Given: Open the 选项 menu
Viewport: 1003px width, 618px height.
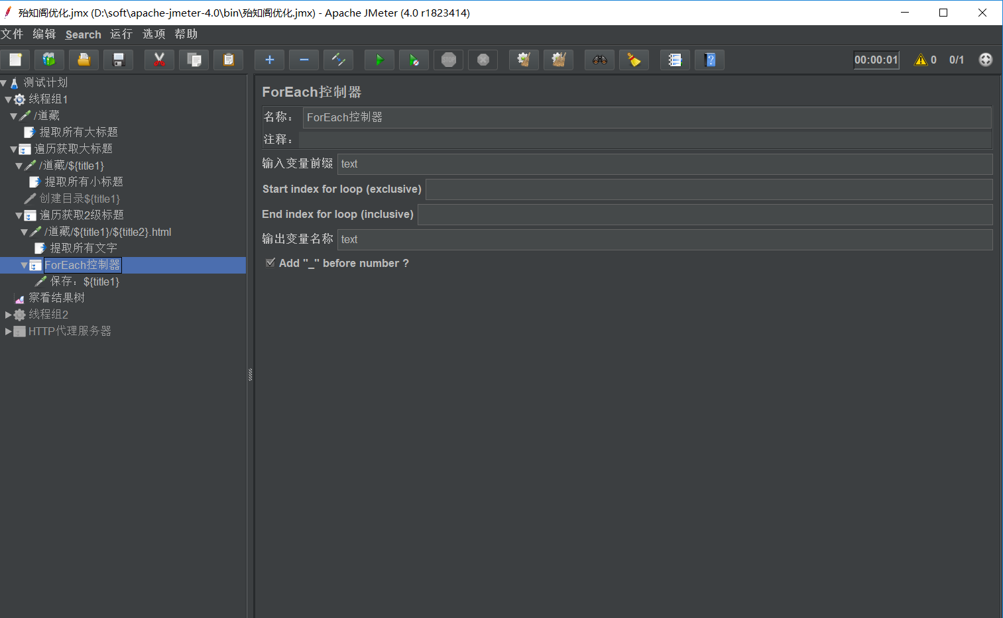Looking at the screenshot, I should [154, 34].
